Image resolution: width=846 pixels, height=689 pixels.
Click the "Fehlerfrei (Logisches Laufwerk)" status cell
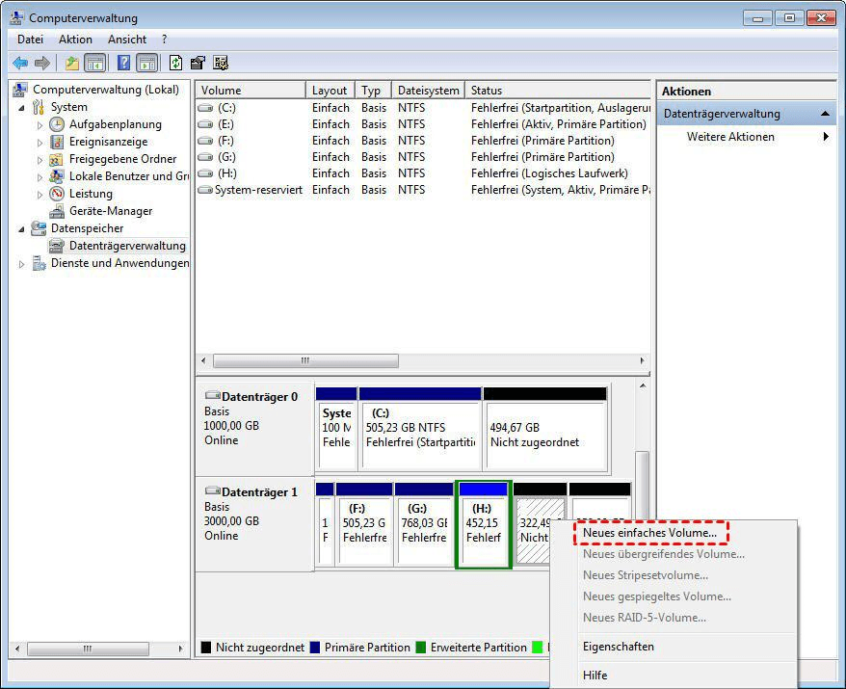point(549,173)
